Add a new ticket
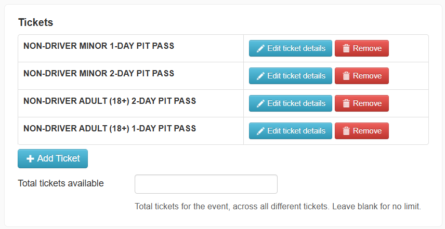The image size is (445, 229). tap(53, 159)
